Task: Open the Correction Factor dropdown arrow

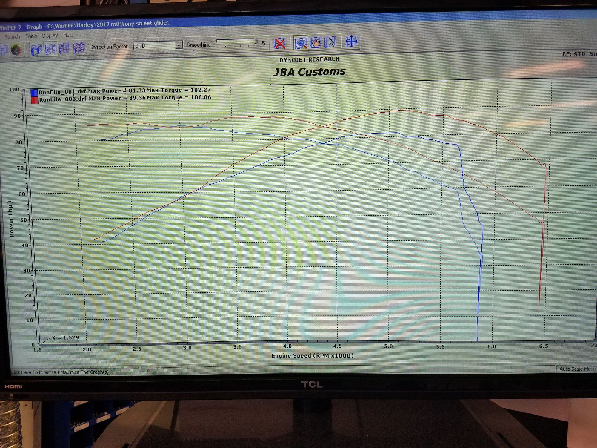Action: (179, 45)
